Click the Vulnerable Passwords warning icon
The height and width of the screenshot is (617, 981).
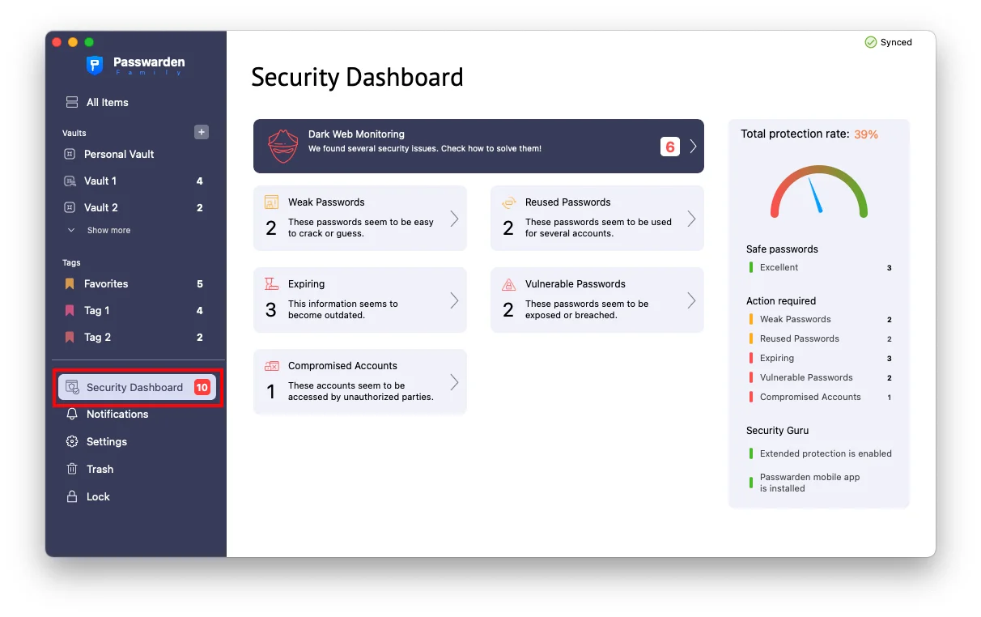(509, 284)
